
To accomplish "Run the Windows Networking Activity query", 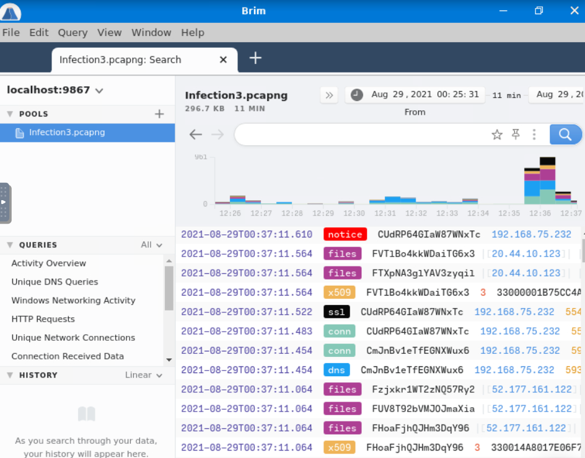I will coord(74,301).
